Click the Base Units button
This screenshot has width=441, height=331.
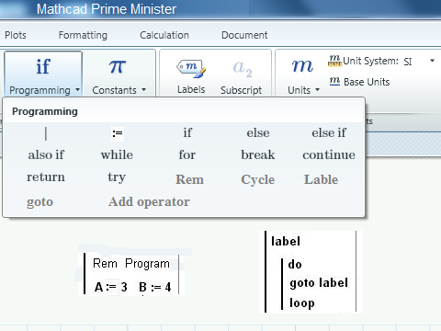pos(360,82)
